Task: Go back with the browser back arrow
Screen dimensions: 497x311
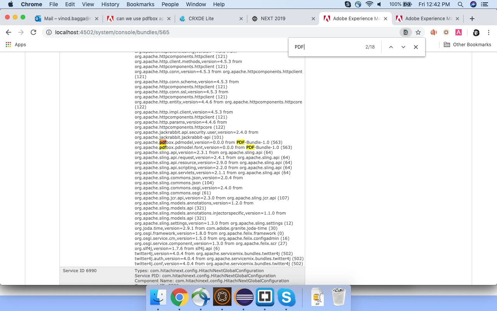Action: click(x=9, y=32)
